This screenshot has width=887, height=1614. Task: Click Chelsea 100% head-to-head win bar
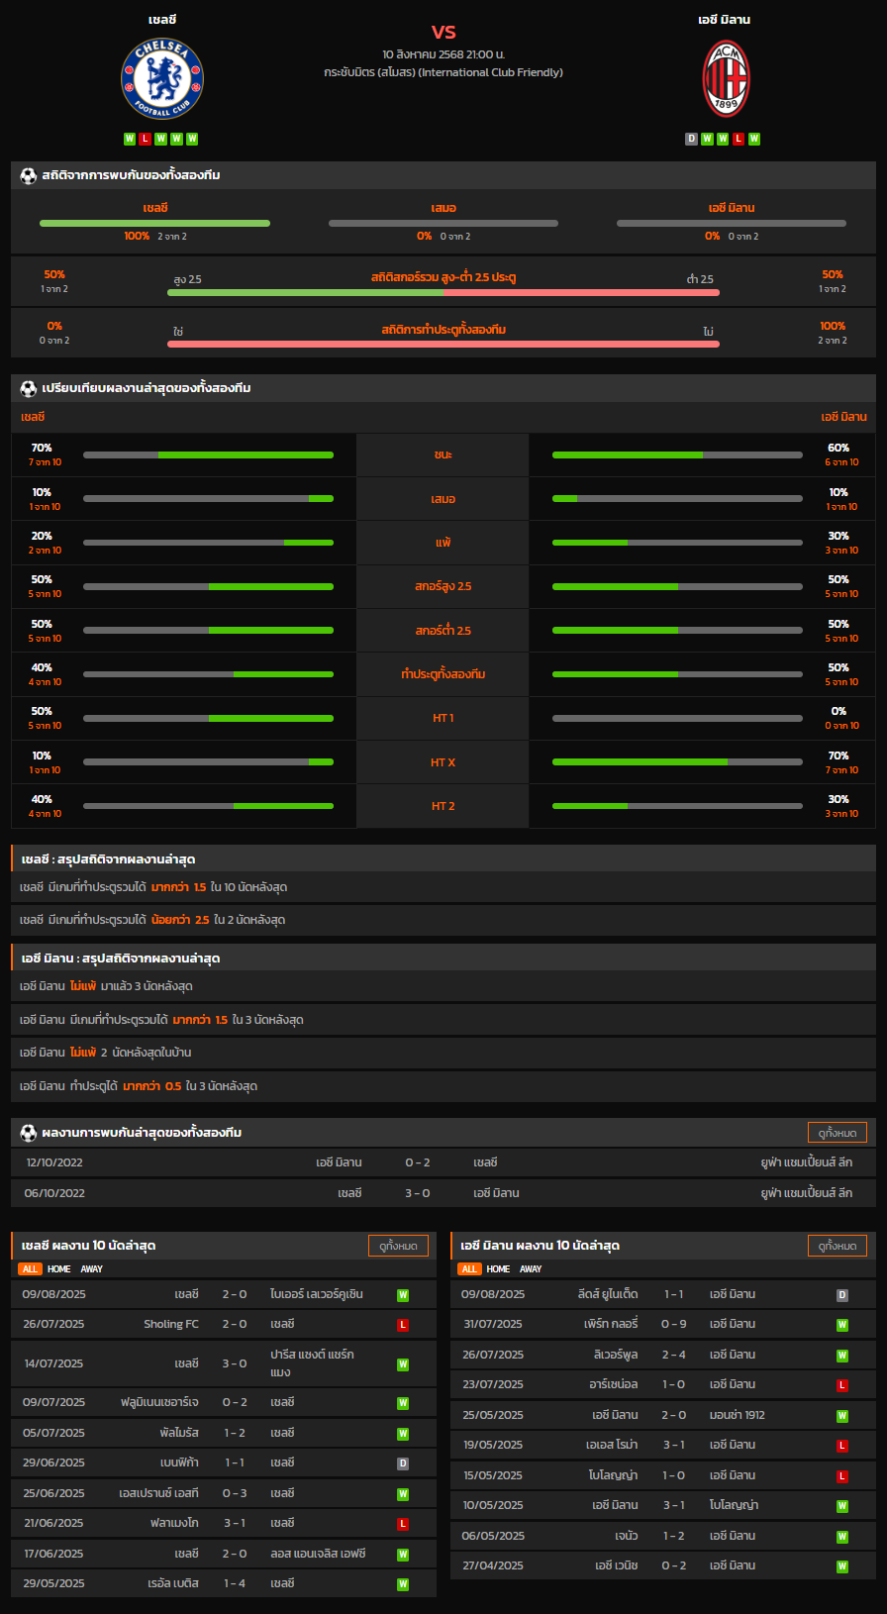pos(154,224)
